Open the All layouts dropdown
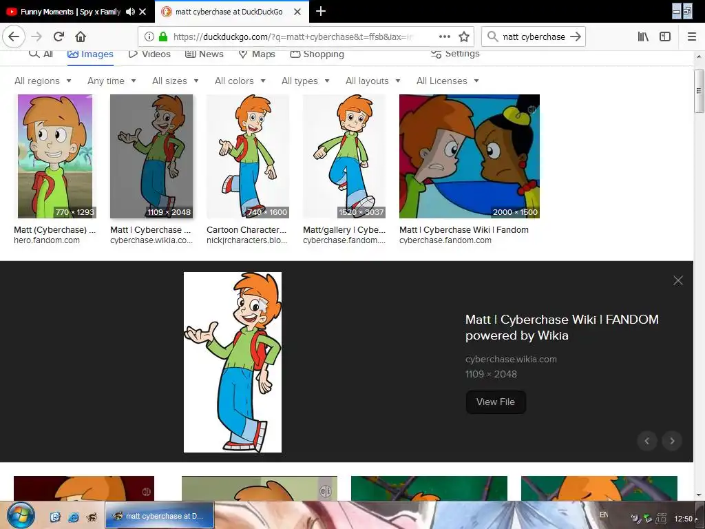Viewport: 705px width, 529px height. coord(372,81)
